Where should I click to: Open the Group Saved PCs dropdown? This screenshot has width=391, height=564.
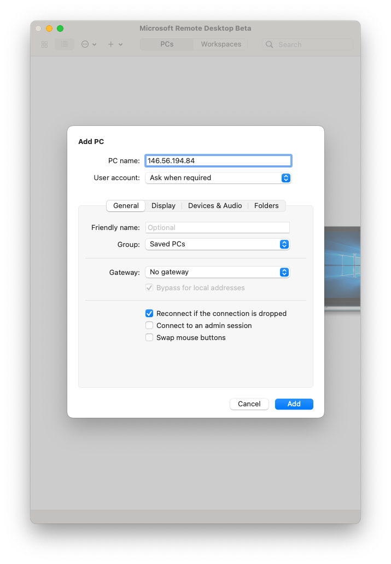218,244
